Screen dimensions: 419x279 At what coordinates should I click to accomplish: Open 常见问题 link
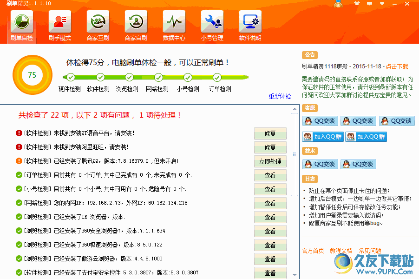click(370, 251)
